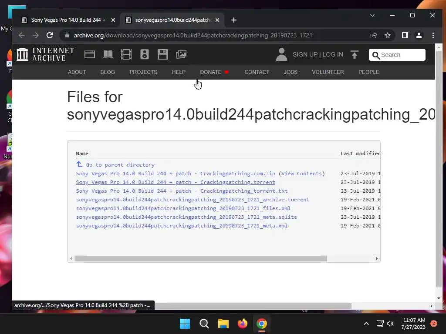Screen dimensions: 446x334
Task: Close the Sony Vegas Pro 14.0 tab
Action: point(113,20)
